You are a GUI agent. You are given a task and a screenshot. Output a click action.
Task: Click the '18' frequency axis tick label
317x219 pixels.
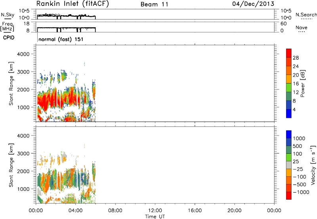pos(27,24)
